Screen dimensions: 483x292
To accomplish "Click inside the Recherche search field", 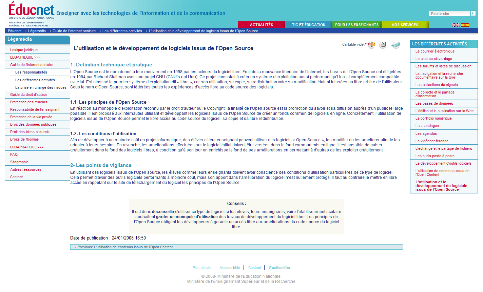I will 449,14.
